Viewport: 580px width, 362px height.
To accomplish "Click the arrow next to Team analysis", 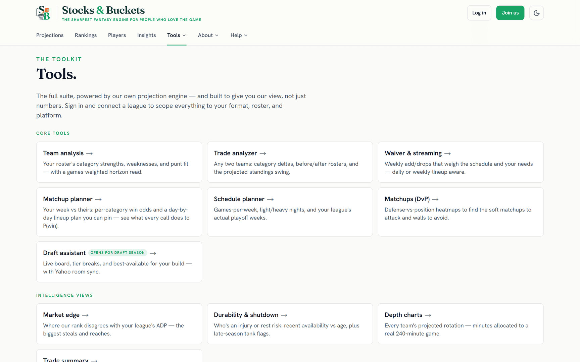I will (89, 154).
